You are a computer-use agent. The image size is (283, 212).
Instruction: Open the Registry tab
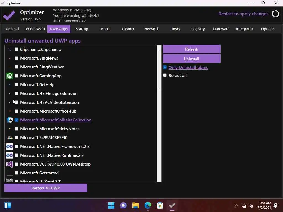(x=198, y=29)
